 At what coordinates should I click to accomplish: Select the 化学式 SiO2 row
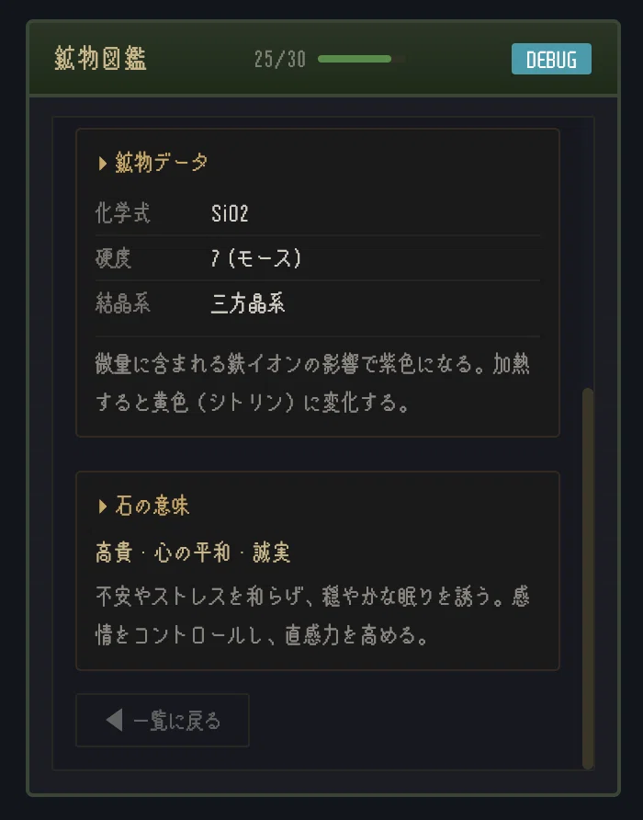point(318,213)
